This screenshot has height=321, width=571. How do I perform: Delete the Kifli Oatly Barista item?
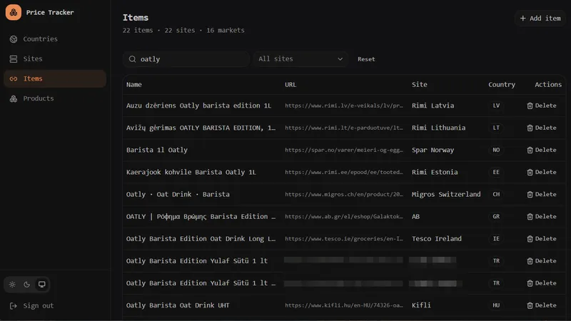pyautogui.click(x=542, y=305)
